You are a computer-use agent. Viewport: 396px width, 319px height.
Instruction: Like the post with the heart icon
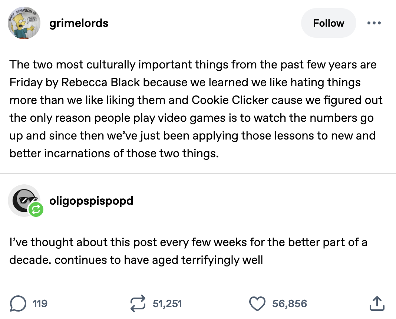coord(258,304)
